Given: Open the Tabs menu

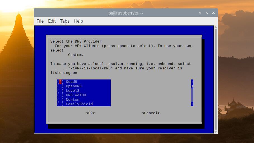Looking at the screenshot, I should click(x=65, y=21).
